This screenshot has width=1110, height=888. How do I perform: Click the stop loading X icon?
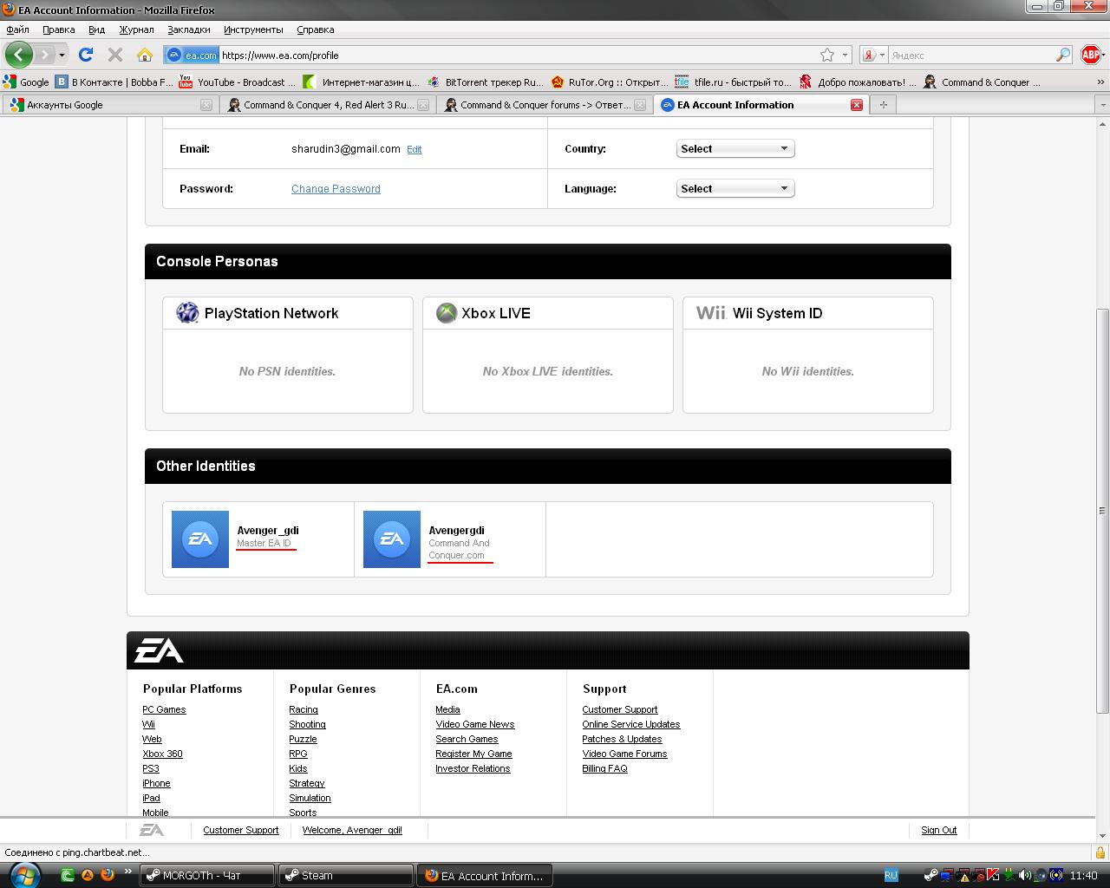114,55
